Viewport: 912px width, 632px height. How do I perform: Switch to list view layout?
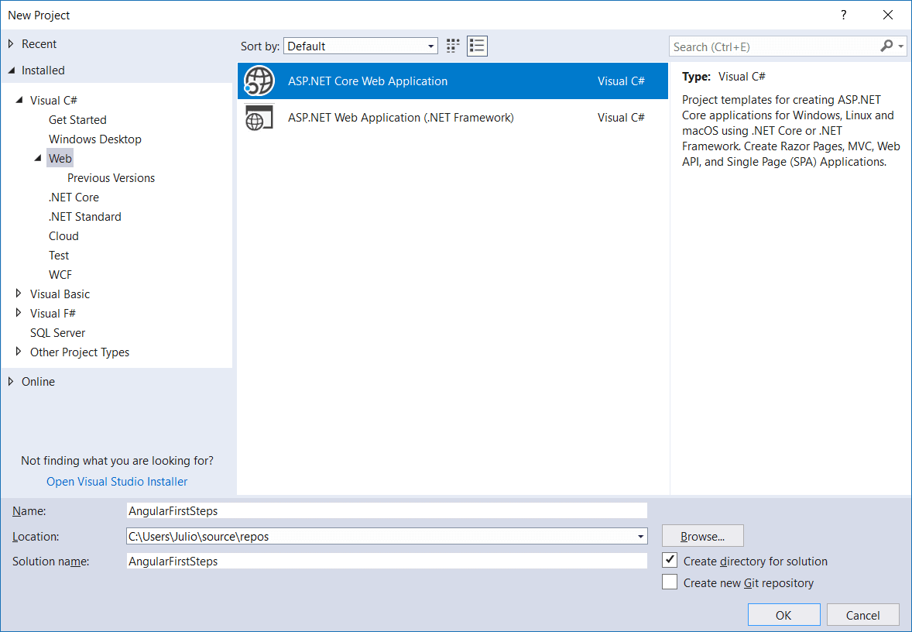(x=477, y=46)
